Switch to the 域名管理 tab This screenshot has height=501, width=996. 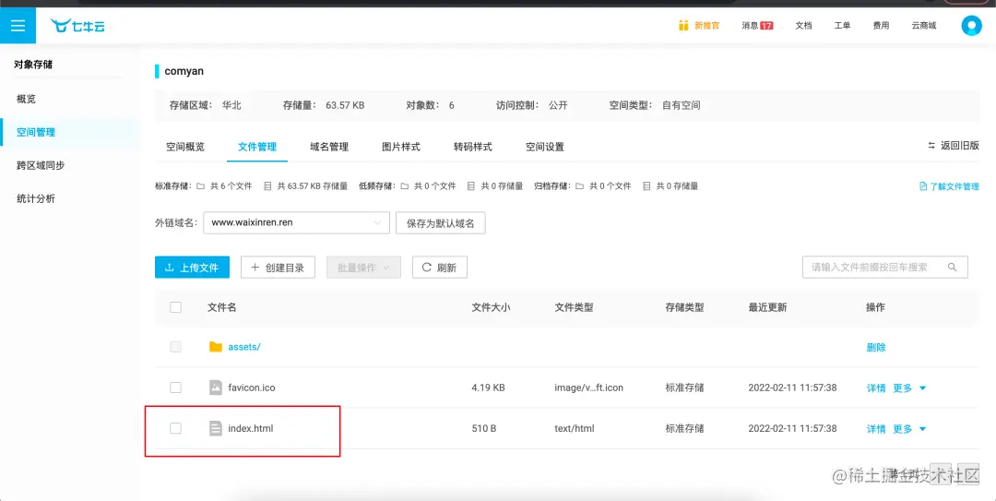(x=329, y=147)
